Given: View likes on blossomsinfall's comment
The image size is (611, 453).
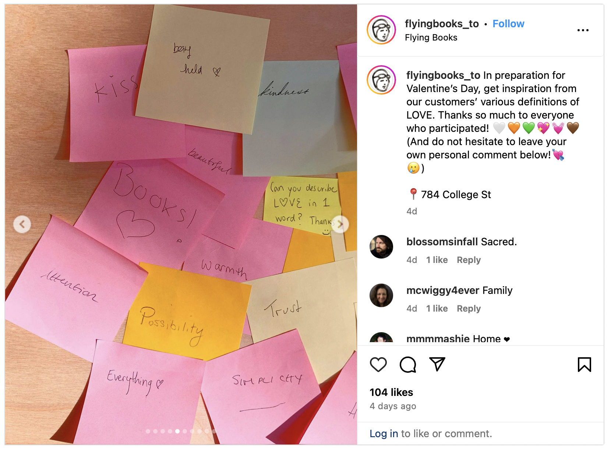Looking at the screenshot, I should [437, 260].
